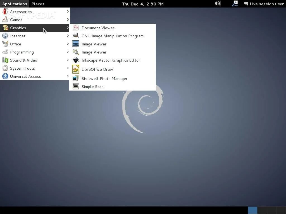This screenshot has width=286, height=214.
Task: Click the Office category icon
Action: tap(5, 44)
